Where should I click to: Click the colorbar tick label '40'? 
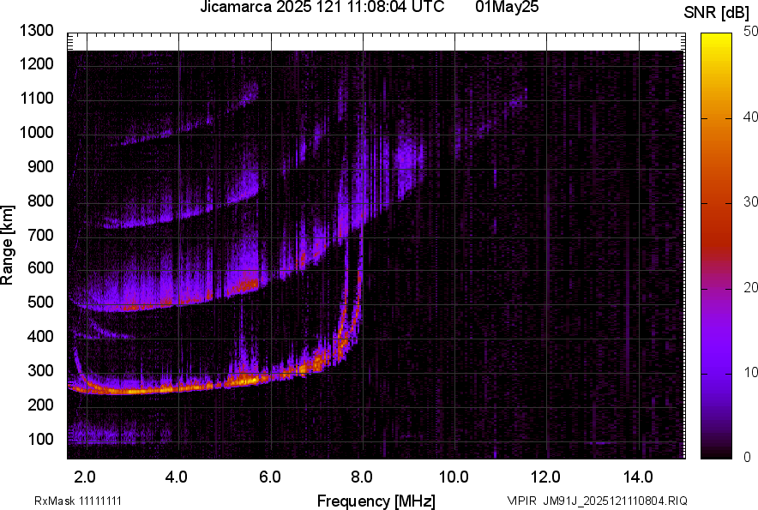point(751,117)
